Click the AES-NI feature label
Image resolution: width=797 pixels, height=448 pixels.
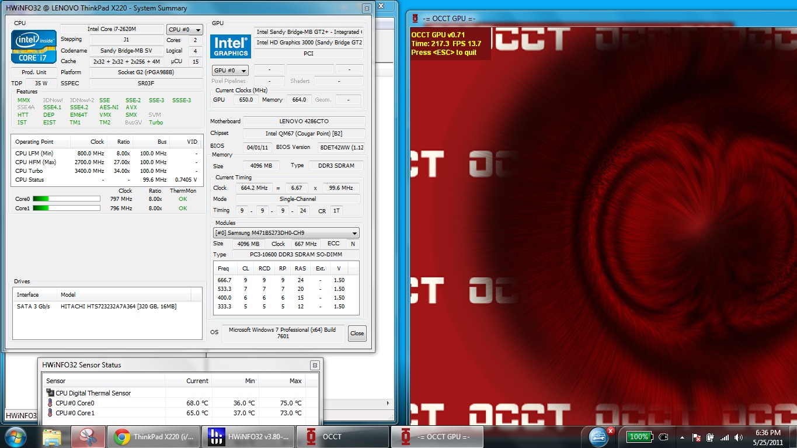(109, 107)
